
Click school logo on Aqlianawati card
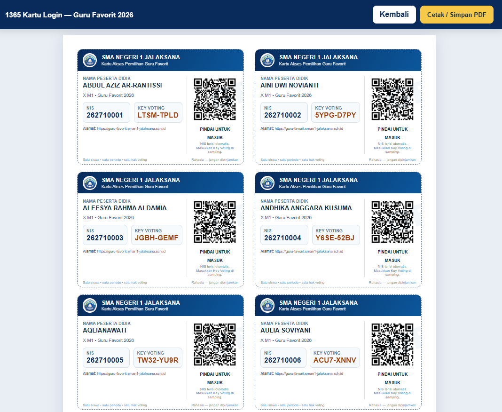coord(90,306)
